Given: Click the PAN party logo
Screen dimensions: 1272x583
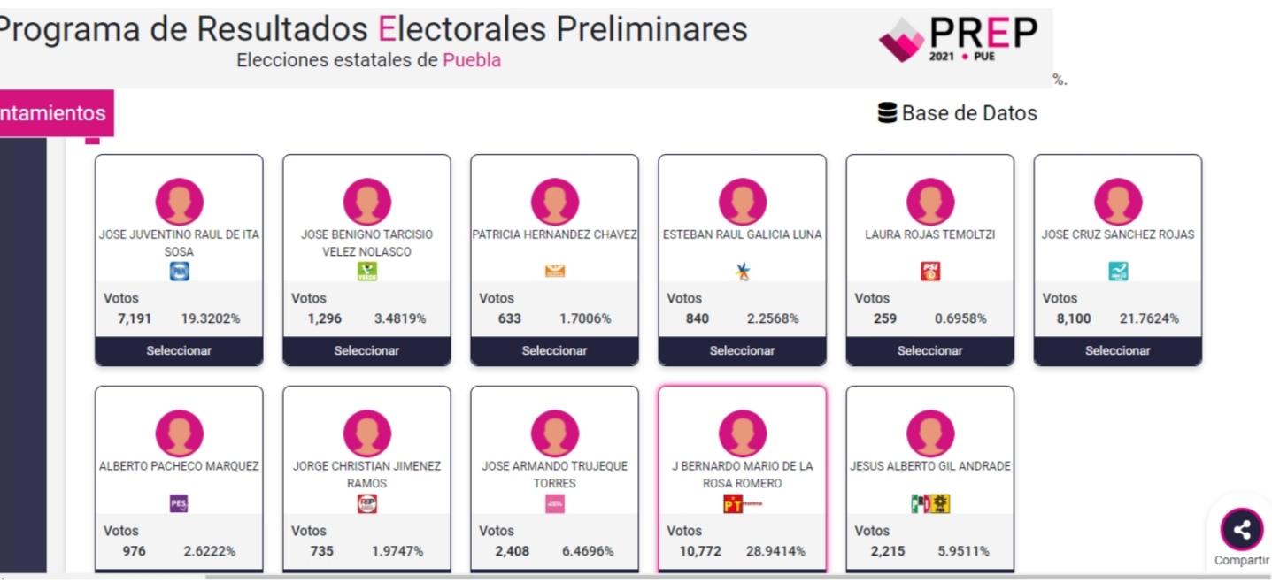Looking at the screenshot, I should 179,272.
